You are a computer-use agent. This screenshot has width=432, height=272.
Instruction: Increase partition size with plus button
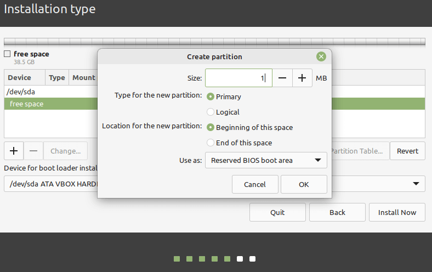point(302,78)
